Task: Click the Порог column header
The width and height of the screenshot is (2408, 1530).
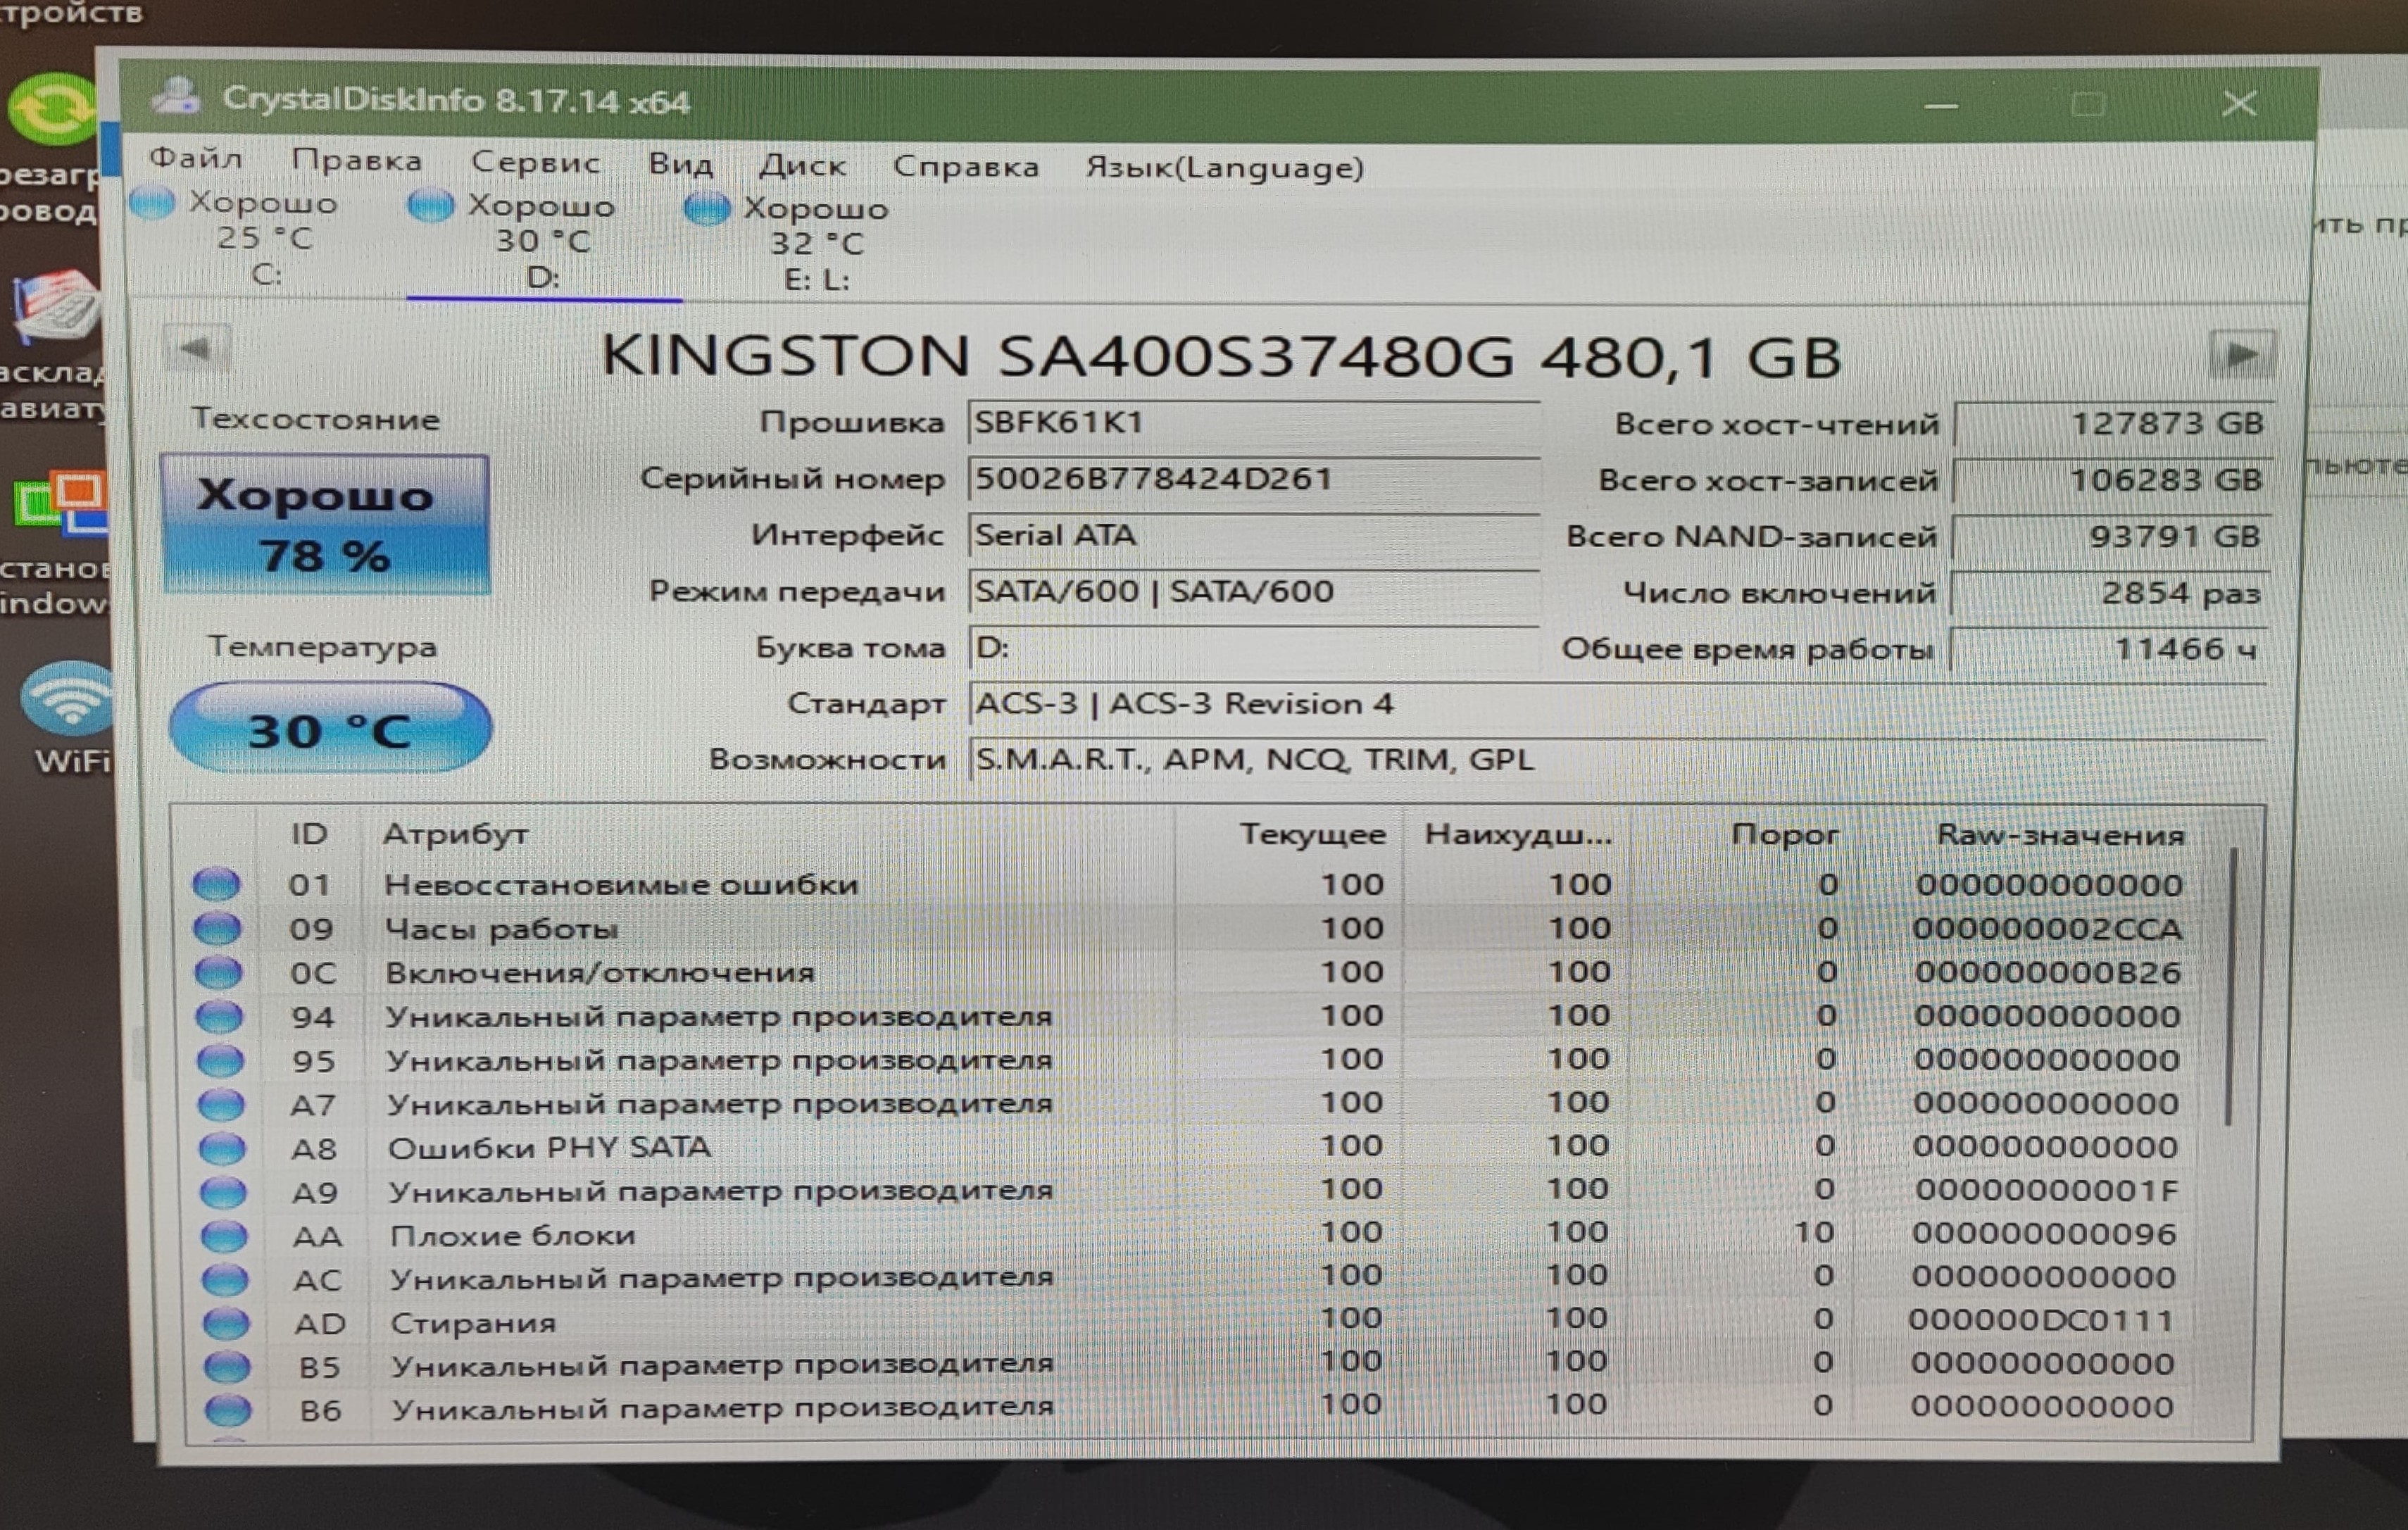Action: point(1784,835)
